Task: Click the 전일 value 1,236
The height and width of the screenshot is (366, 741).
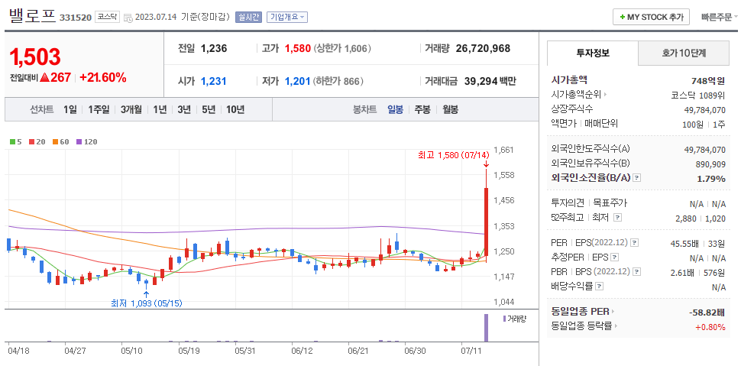Action: (x=214, y=48)
